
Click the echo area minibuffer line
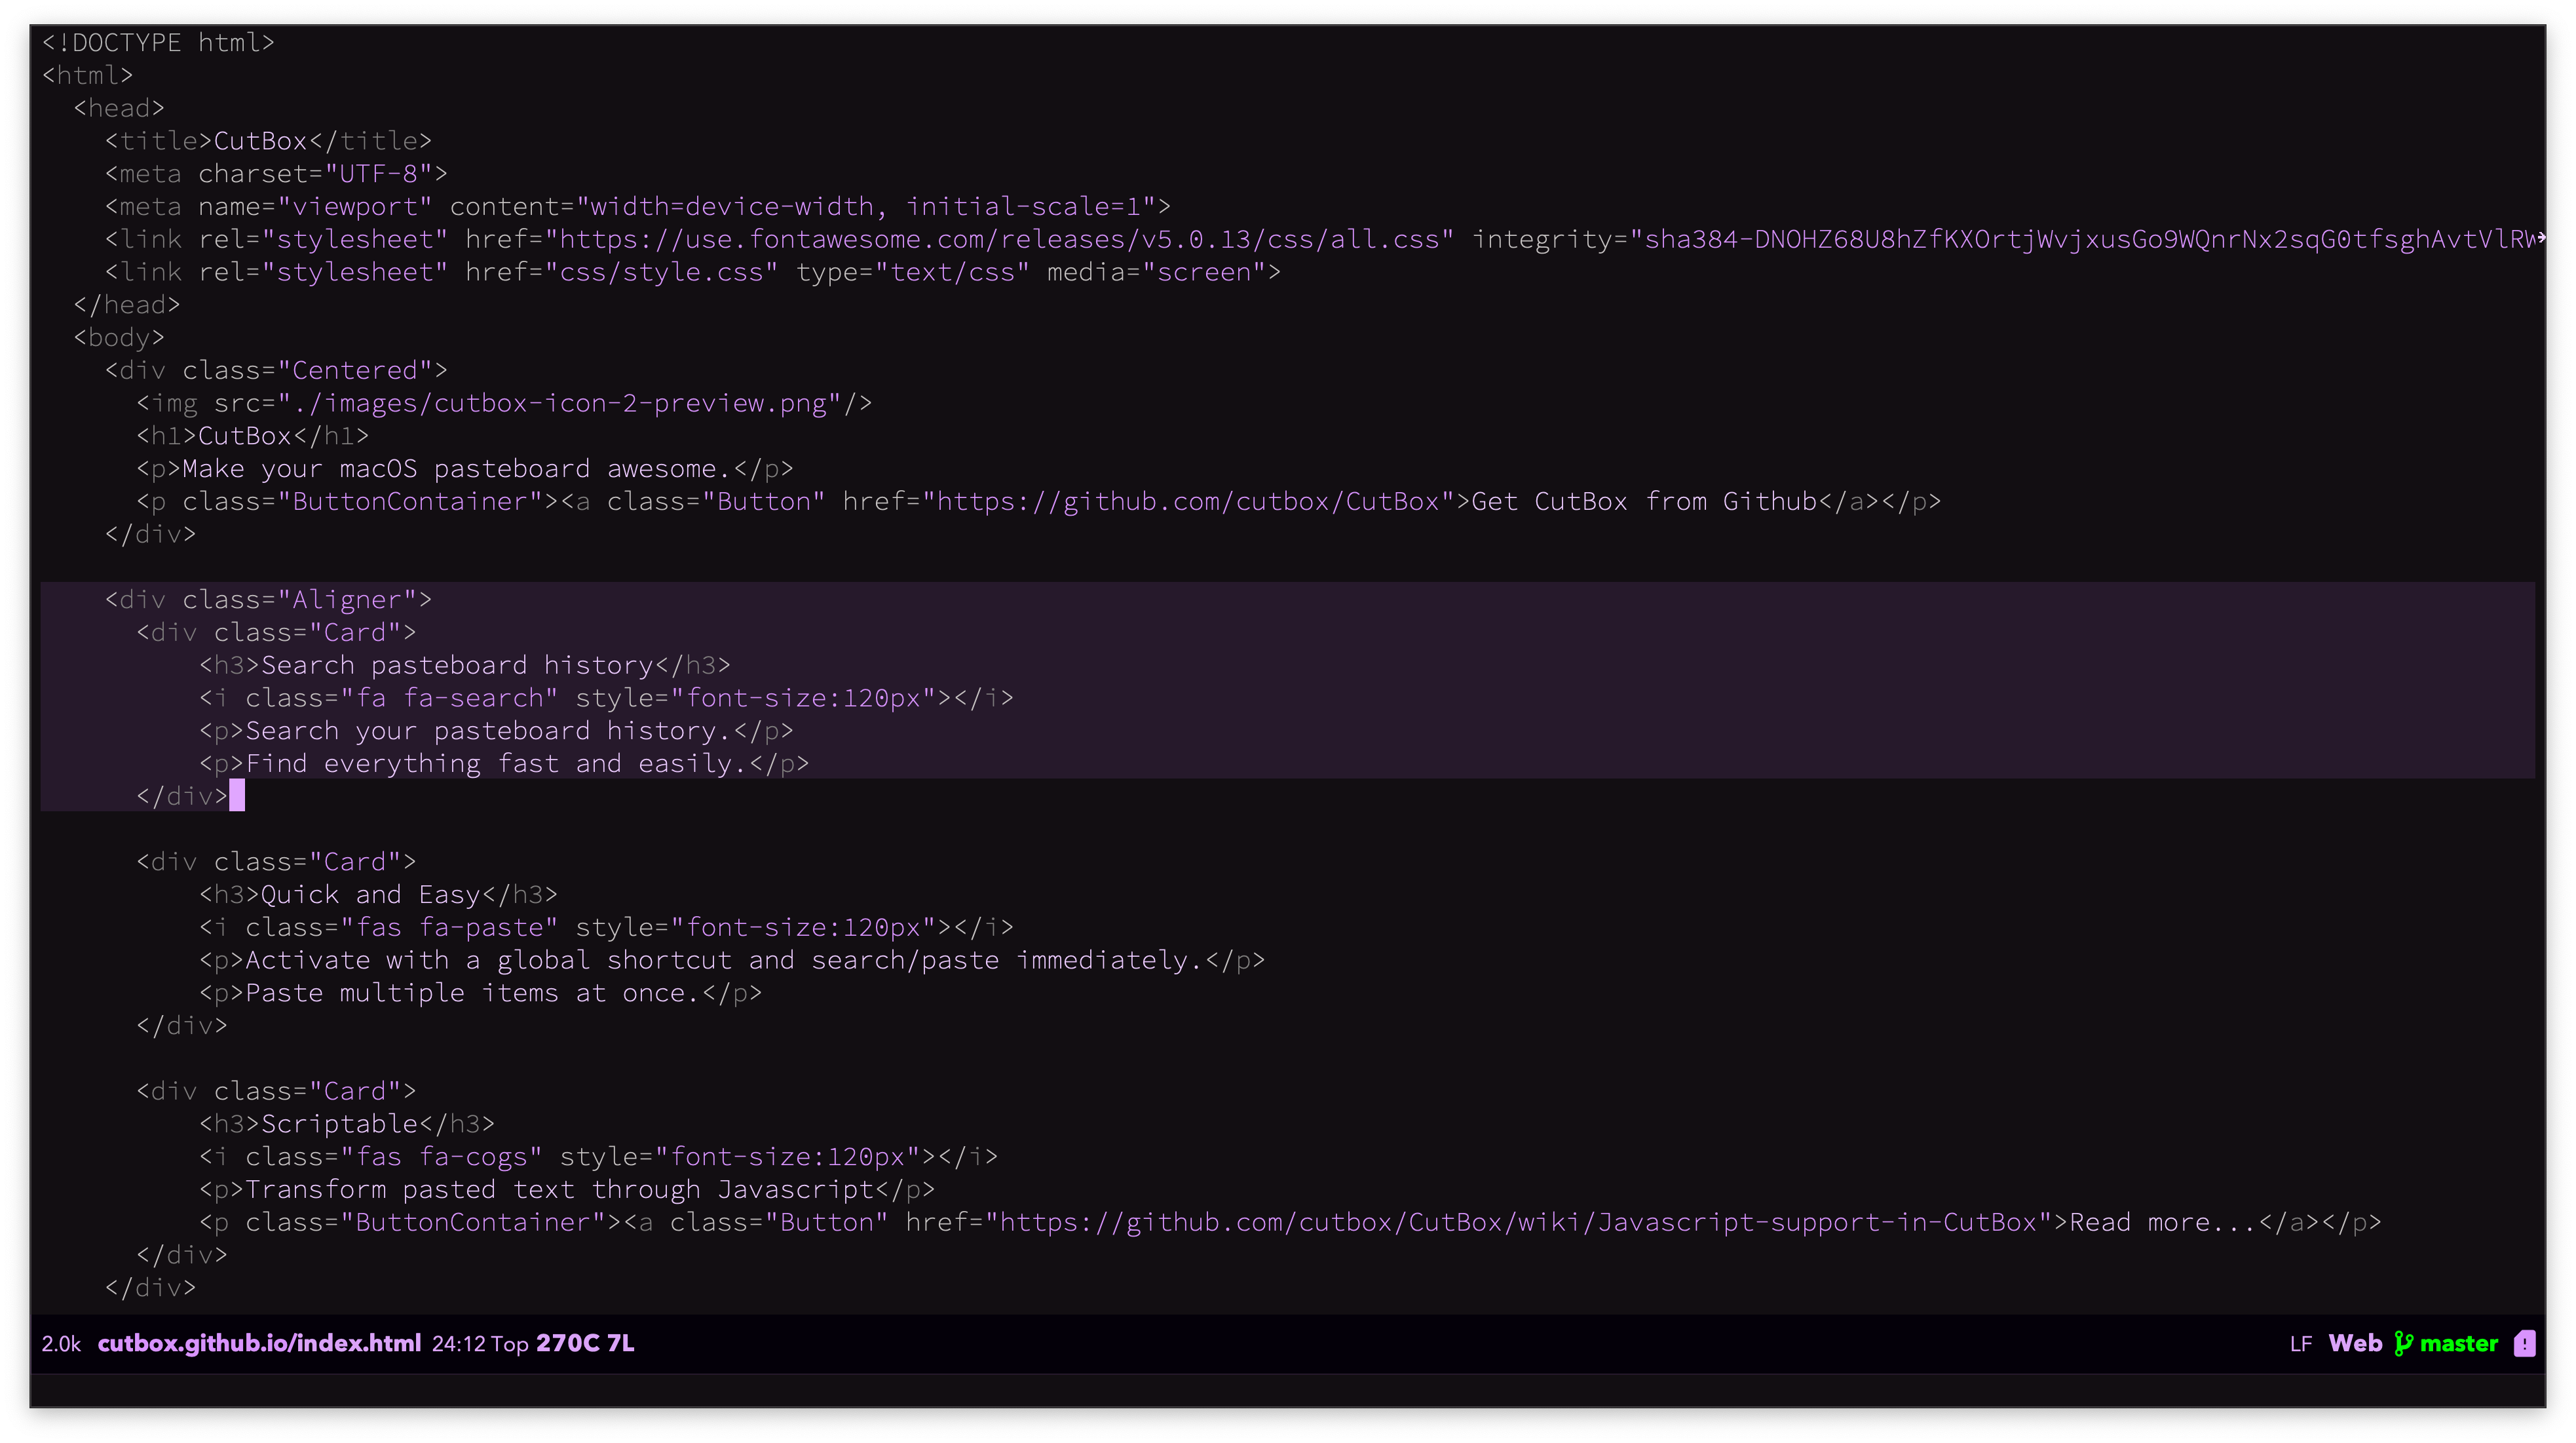(x=1288, y=1390)
